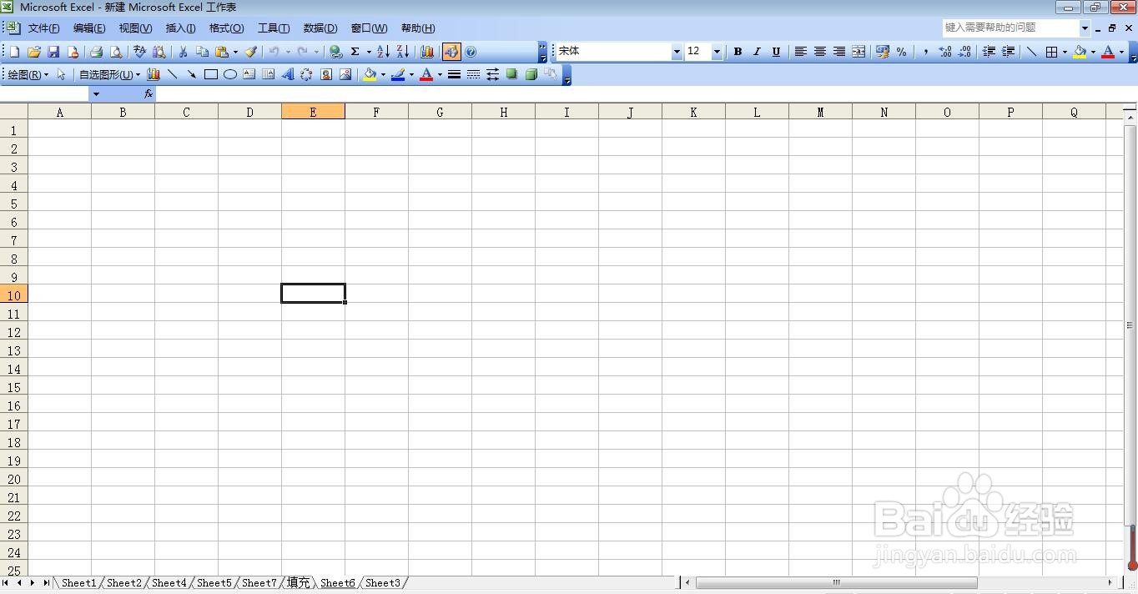Screen dimensions: 1138x594
Task: Choose the Select Objects pointer
Action: pyautogui.click(x=61, y=74)
